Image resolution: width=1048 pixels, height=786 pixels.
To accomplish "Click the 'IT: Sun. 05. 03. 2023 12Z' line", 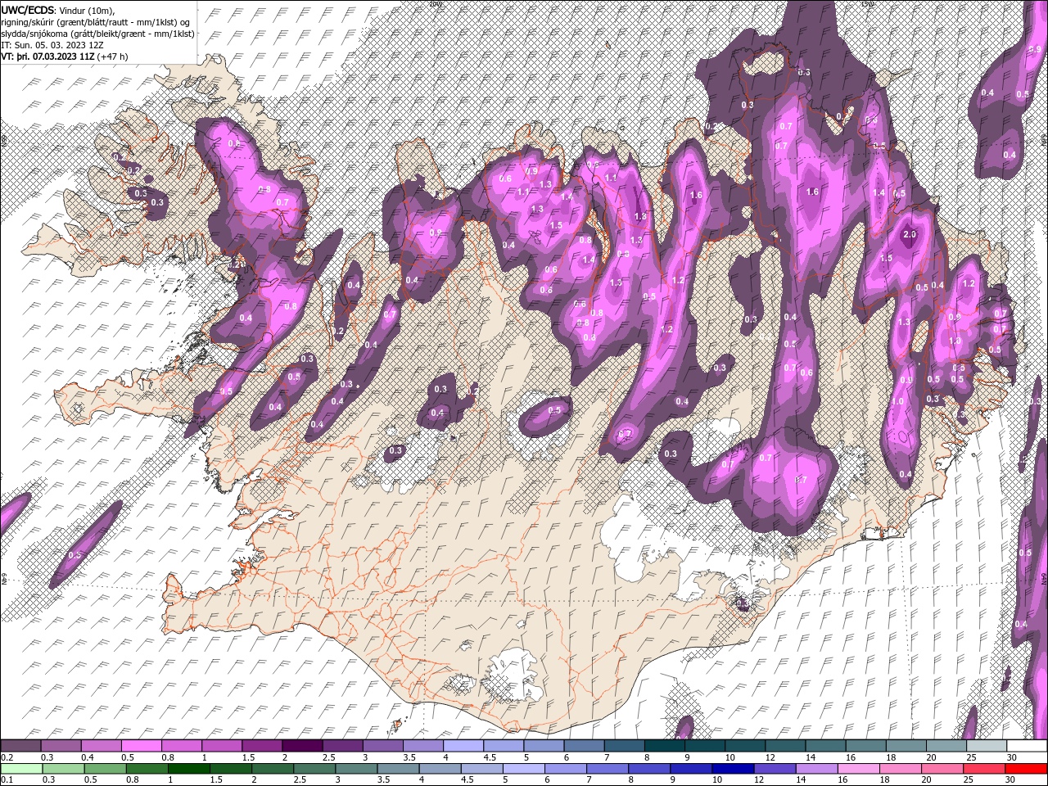I will point(53,46).
